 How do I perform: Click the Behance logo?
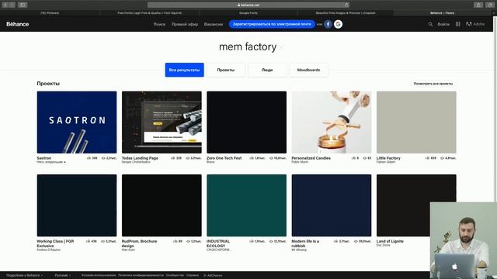[x=17, y=24]
